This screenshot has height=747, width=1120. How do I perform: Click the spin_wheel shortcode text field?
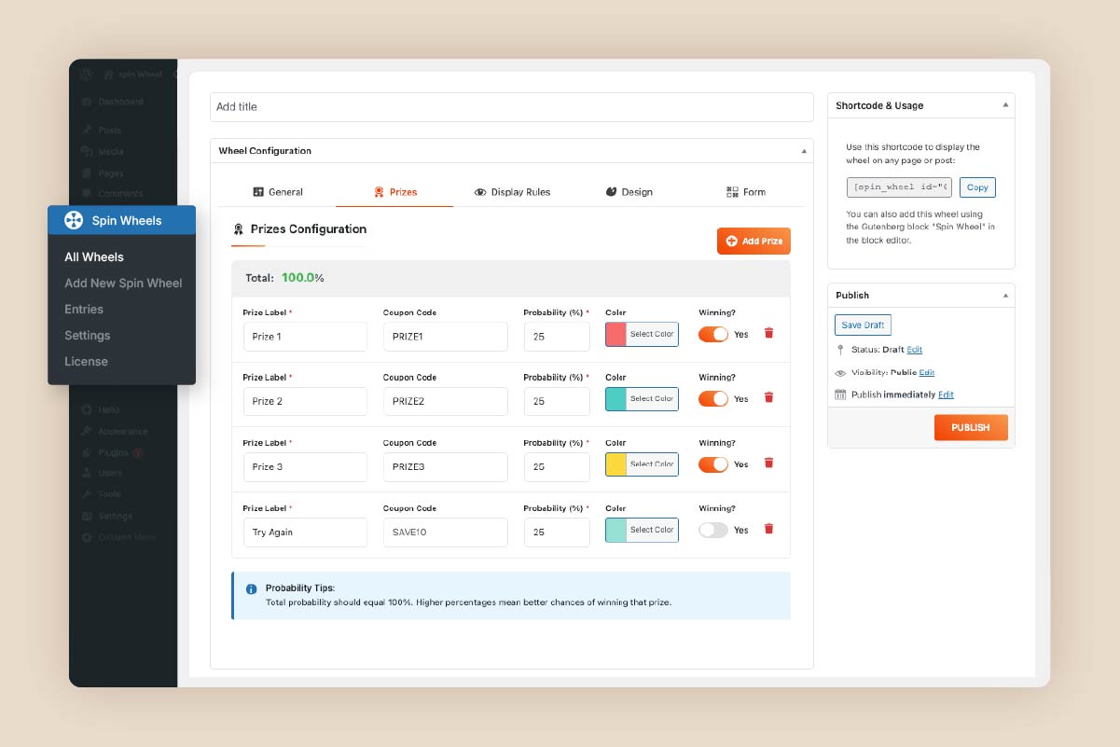point(899,187)
